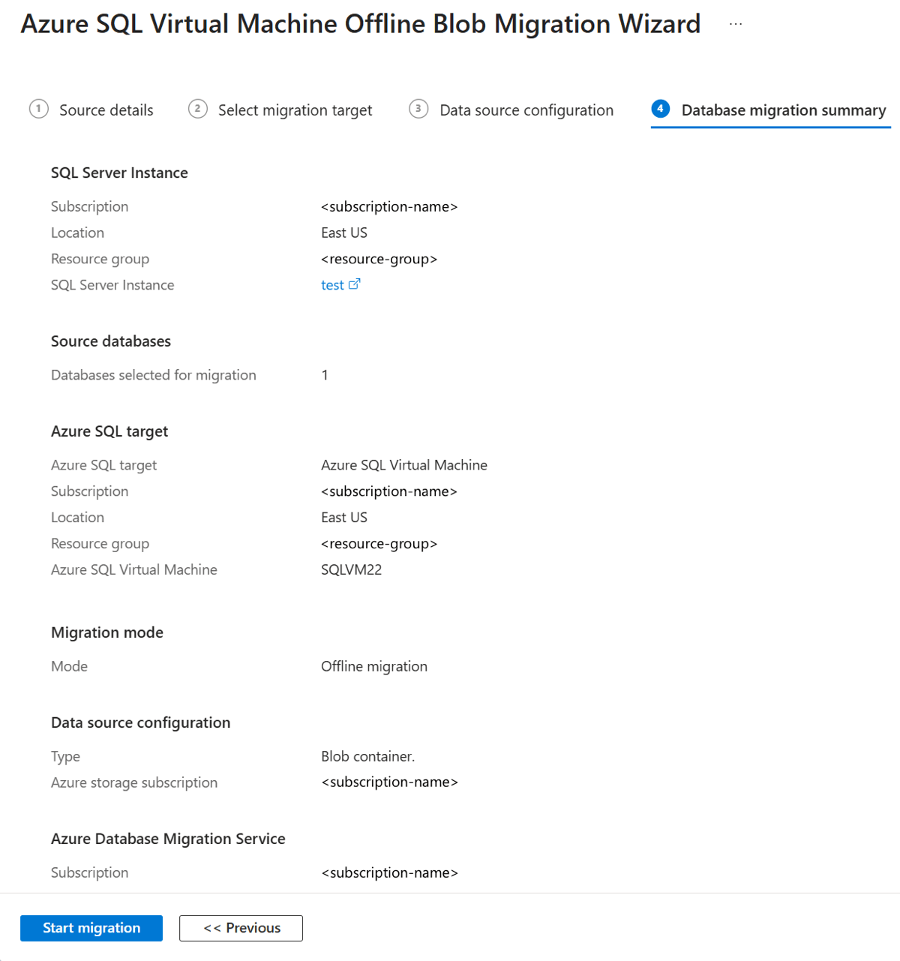Go to Source details tab
Image resolution: width=900 pixels, height=961 pixels.
coord(106,110)
